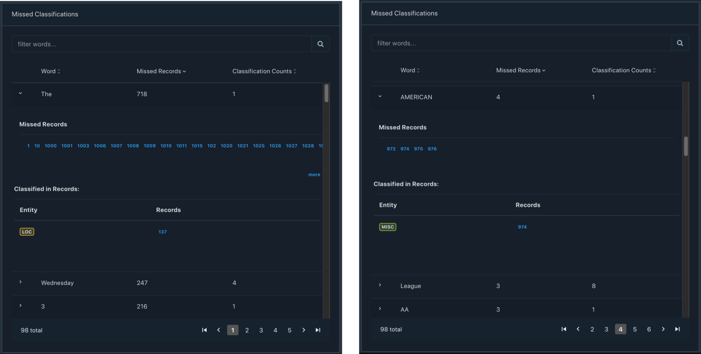Sort by Word in right panel
Image resolution: width=701 pixels, height=354 pixels.
click(x=410, y=70)
